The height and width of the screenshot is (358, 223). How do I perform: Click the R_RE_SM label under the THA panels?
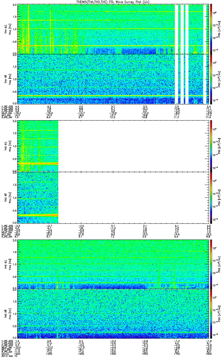click(x=6, y=118)
